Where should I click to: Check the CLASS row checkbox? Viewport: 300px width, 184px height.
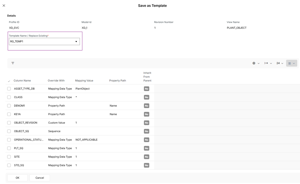tap(9, 97)
